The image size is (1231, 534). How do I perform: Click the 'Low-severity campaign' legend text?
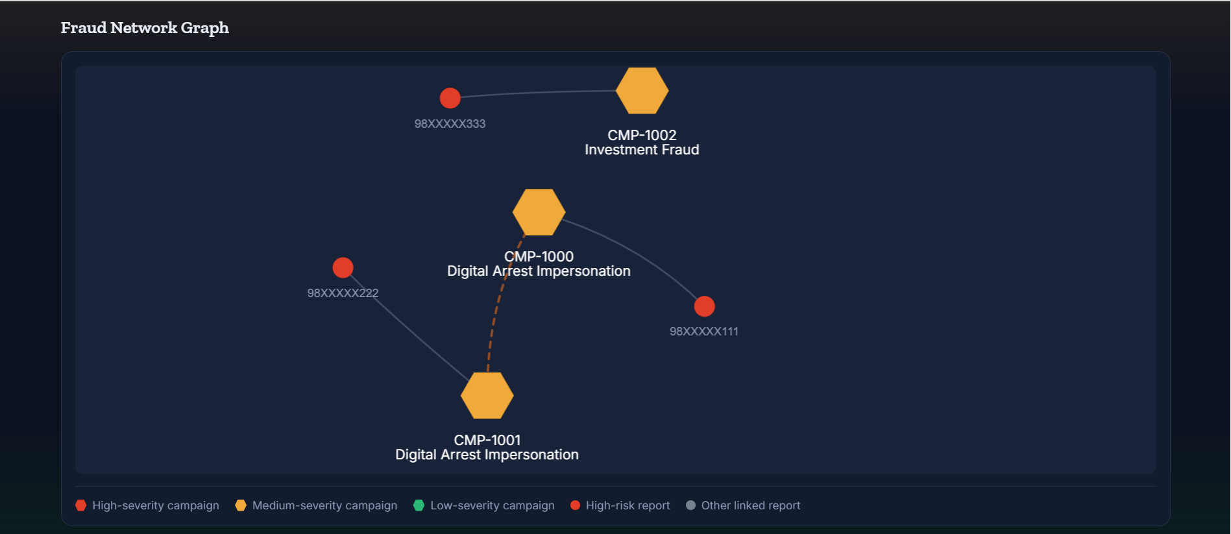pyautogui.click(x=493, y=505)
